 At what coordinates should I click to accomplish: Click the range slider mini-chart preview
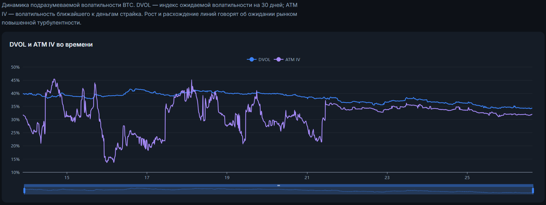coord(279,191)
